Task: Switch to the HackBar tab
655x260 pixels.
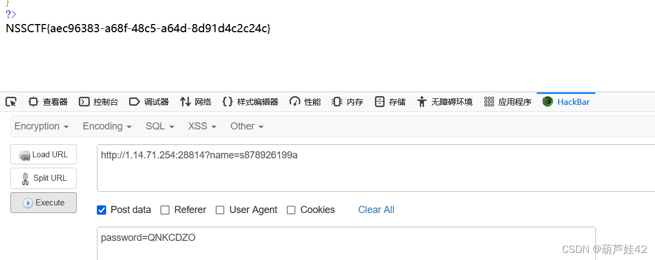Action: (x=566, y=102)
